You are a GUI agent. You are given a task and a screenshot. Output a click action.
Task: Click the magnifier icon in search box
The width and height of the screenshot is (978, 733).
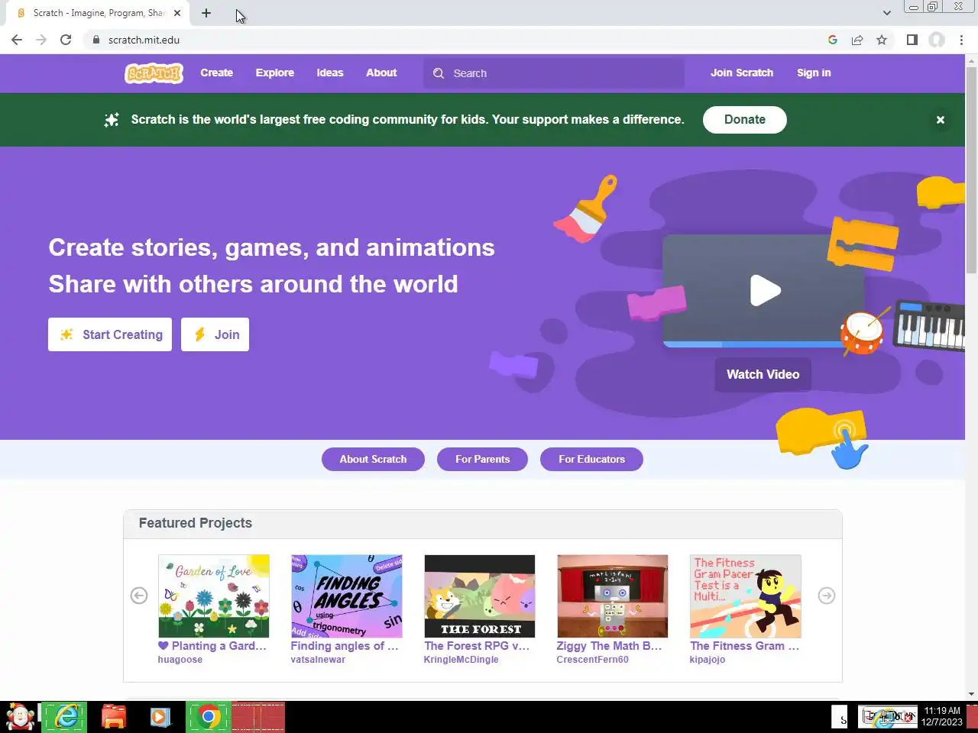coord(439,73)
